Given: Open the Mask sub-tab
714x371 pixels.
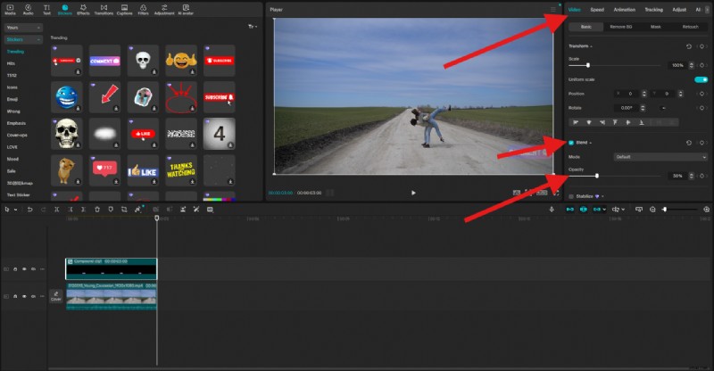Looking at the screenshot, I should pyautogui.click(x=655, y=27).
